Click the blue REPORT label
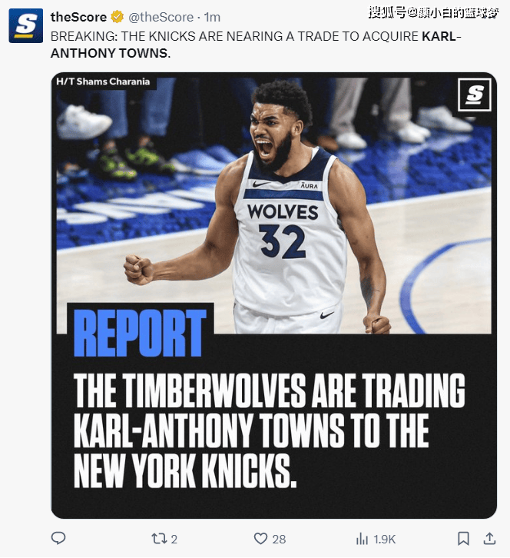Screen dimensions: 510x558 [140, 333]
